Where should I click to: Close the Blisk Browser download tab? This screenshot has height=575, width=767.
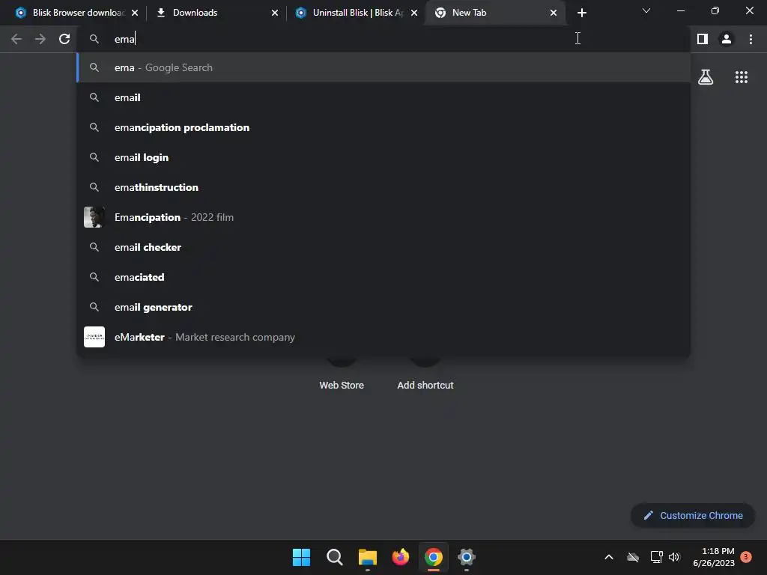135,13
